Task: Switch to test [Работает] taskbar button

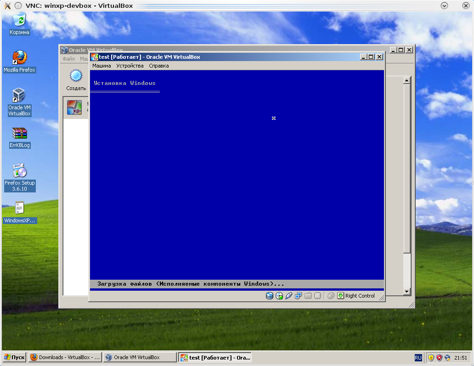Action: pyautogui.click(x=215, y=358)
